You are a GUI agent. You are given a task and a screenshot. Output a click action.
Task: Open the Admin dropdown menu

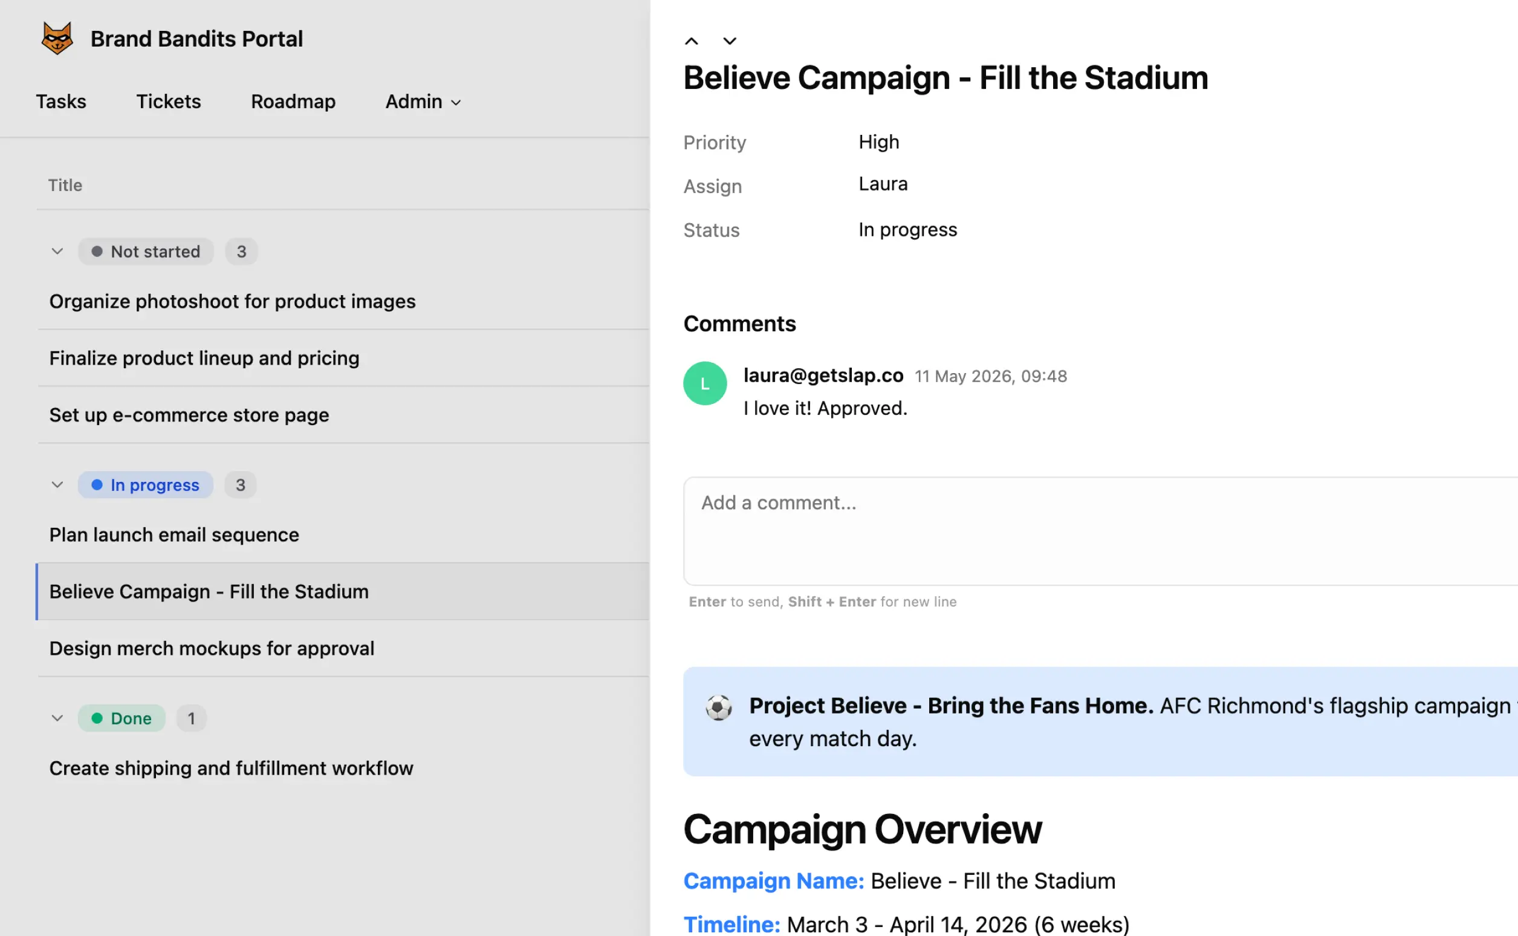pyautogui.click(x=423, y=102)
